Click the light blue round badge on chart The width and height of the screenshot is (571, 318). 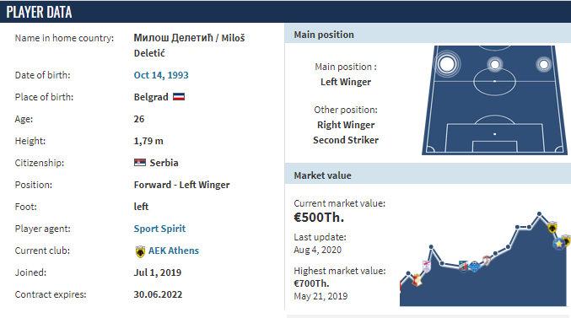coord(475,267)
